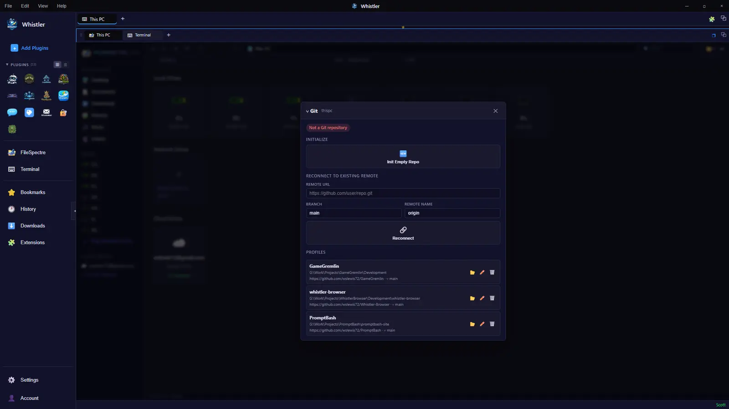Image resolution: width=729 pixels, height=409 pixels.
Task: Edit the GameGremlin profile
Action: click(482, 273)
